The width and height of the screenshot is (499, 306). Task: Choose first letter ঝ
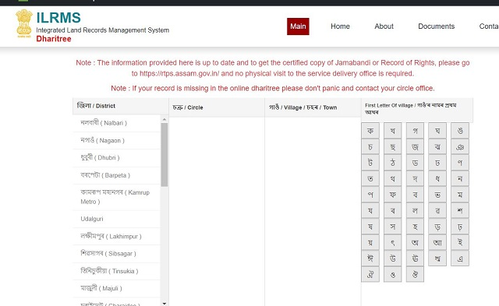coord(437,147)
